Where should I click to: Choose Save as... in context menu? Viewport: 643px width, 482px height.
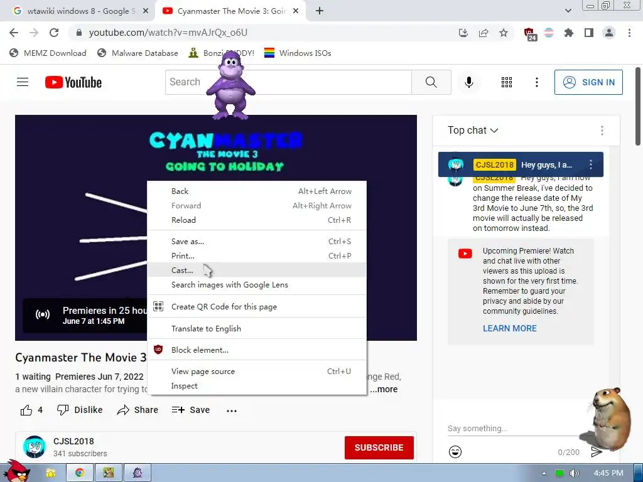257,242
